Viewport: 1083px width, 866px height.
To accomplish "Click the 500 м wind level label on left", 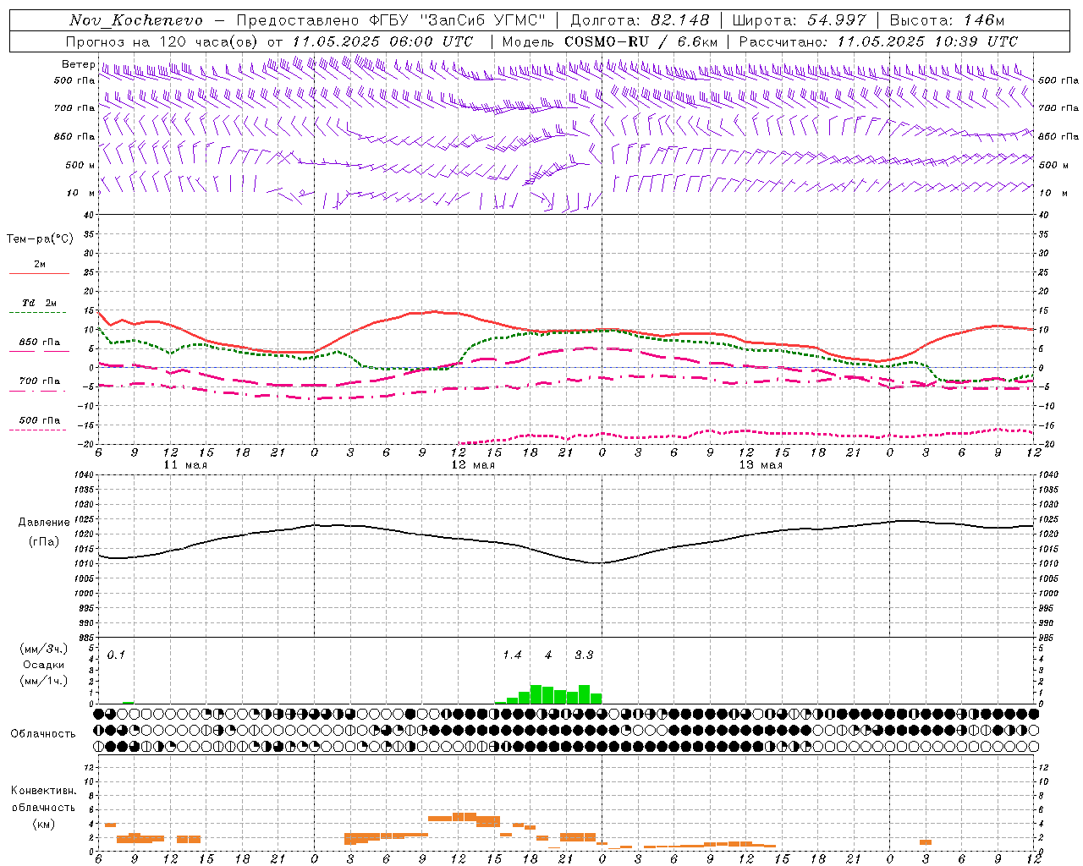I will coord(80,165).
